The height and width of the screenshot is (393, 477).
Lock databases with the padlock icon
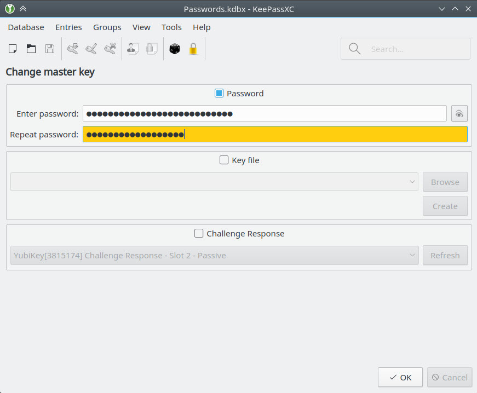(193, 49)
